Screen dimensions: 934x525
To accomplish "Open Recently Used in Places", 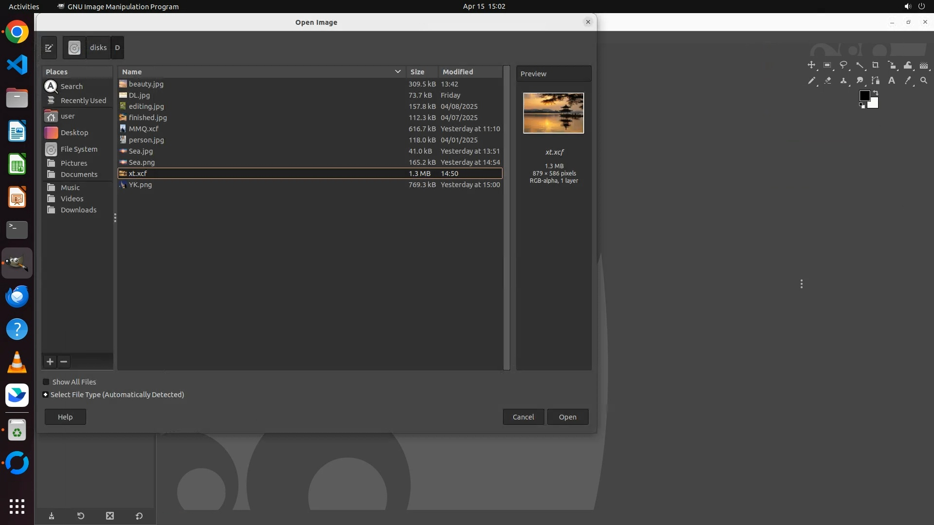I will pyautogui.click(x=83, y=101).
